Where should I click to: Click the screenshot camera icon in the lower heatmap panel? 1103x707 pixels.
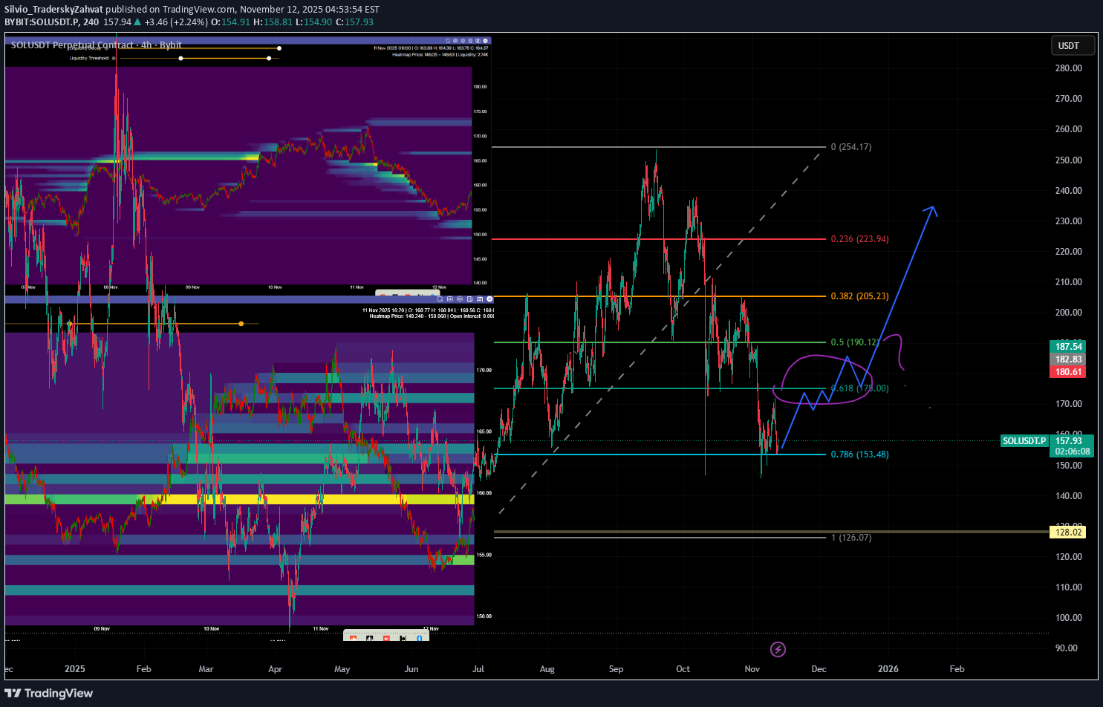(450, 299)
